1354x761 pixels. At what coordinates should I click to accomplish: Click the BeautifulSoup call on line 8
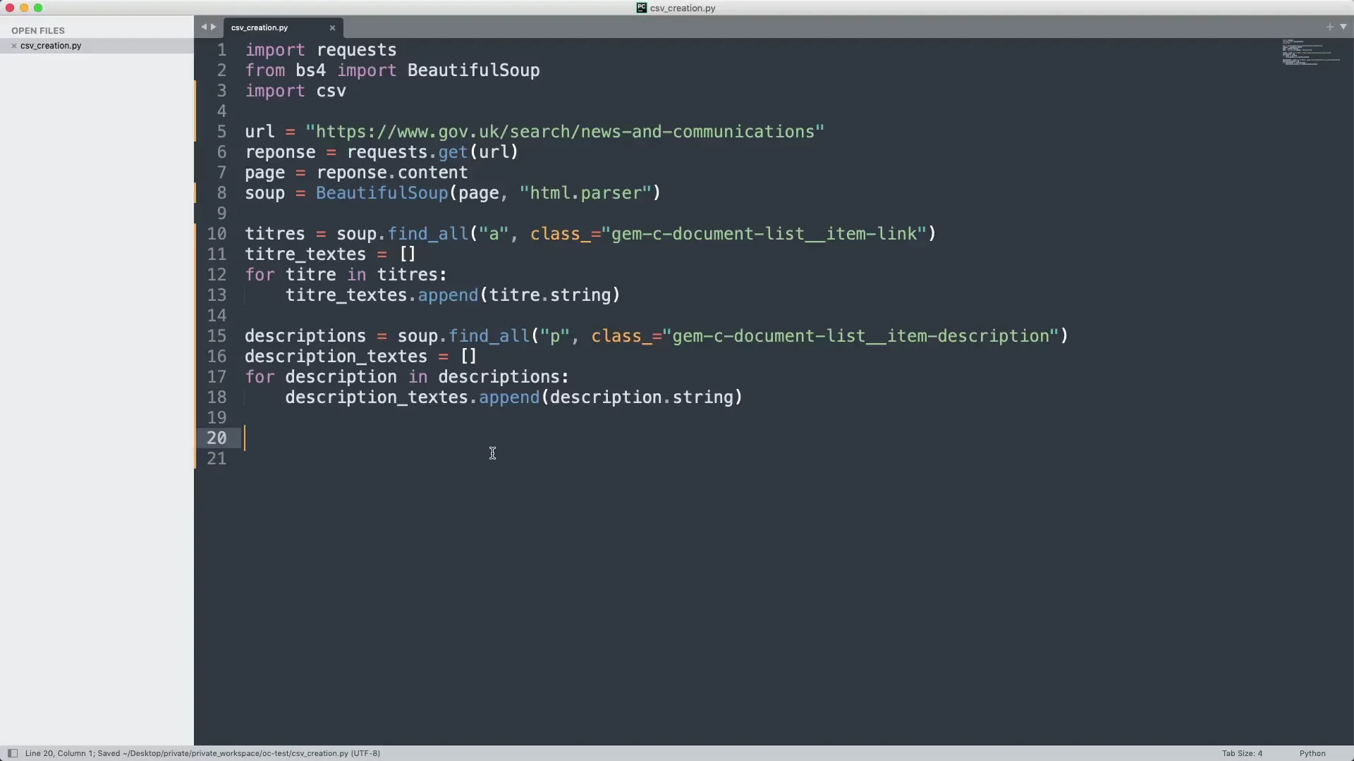382,193
